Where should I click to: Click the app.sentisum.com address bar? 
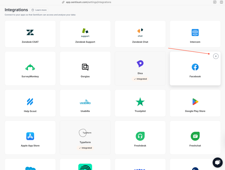point(88,2)
